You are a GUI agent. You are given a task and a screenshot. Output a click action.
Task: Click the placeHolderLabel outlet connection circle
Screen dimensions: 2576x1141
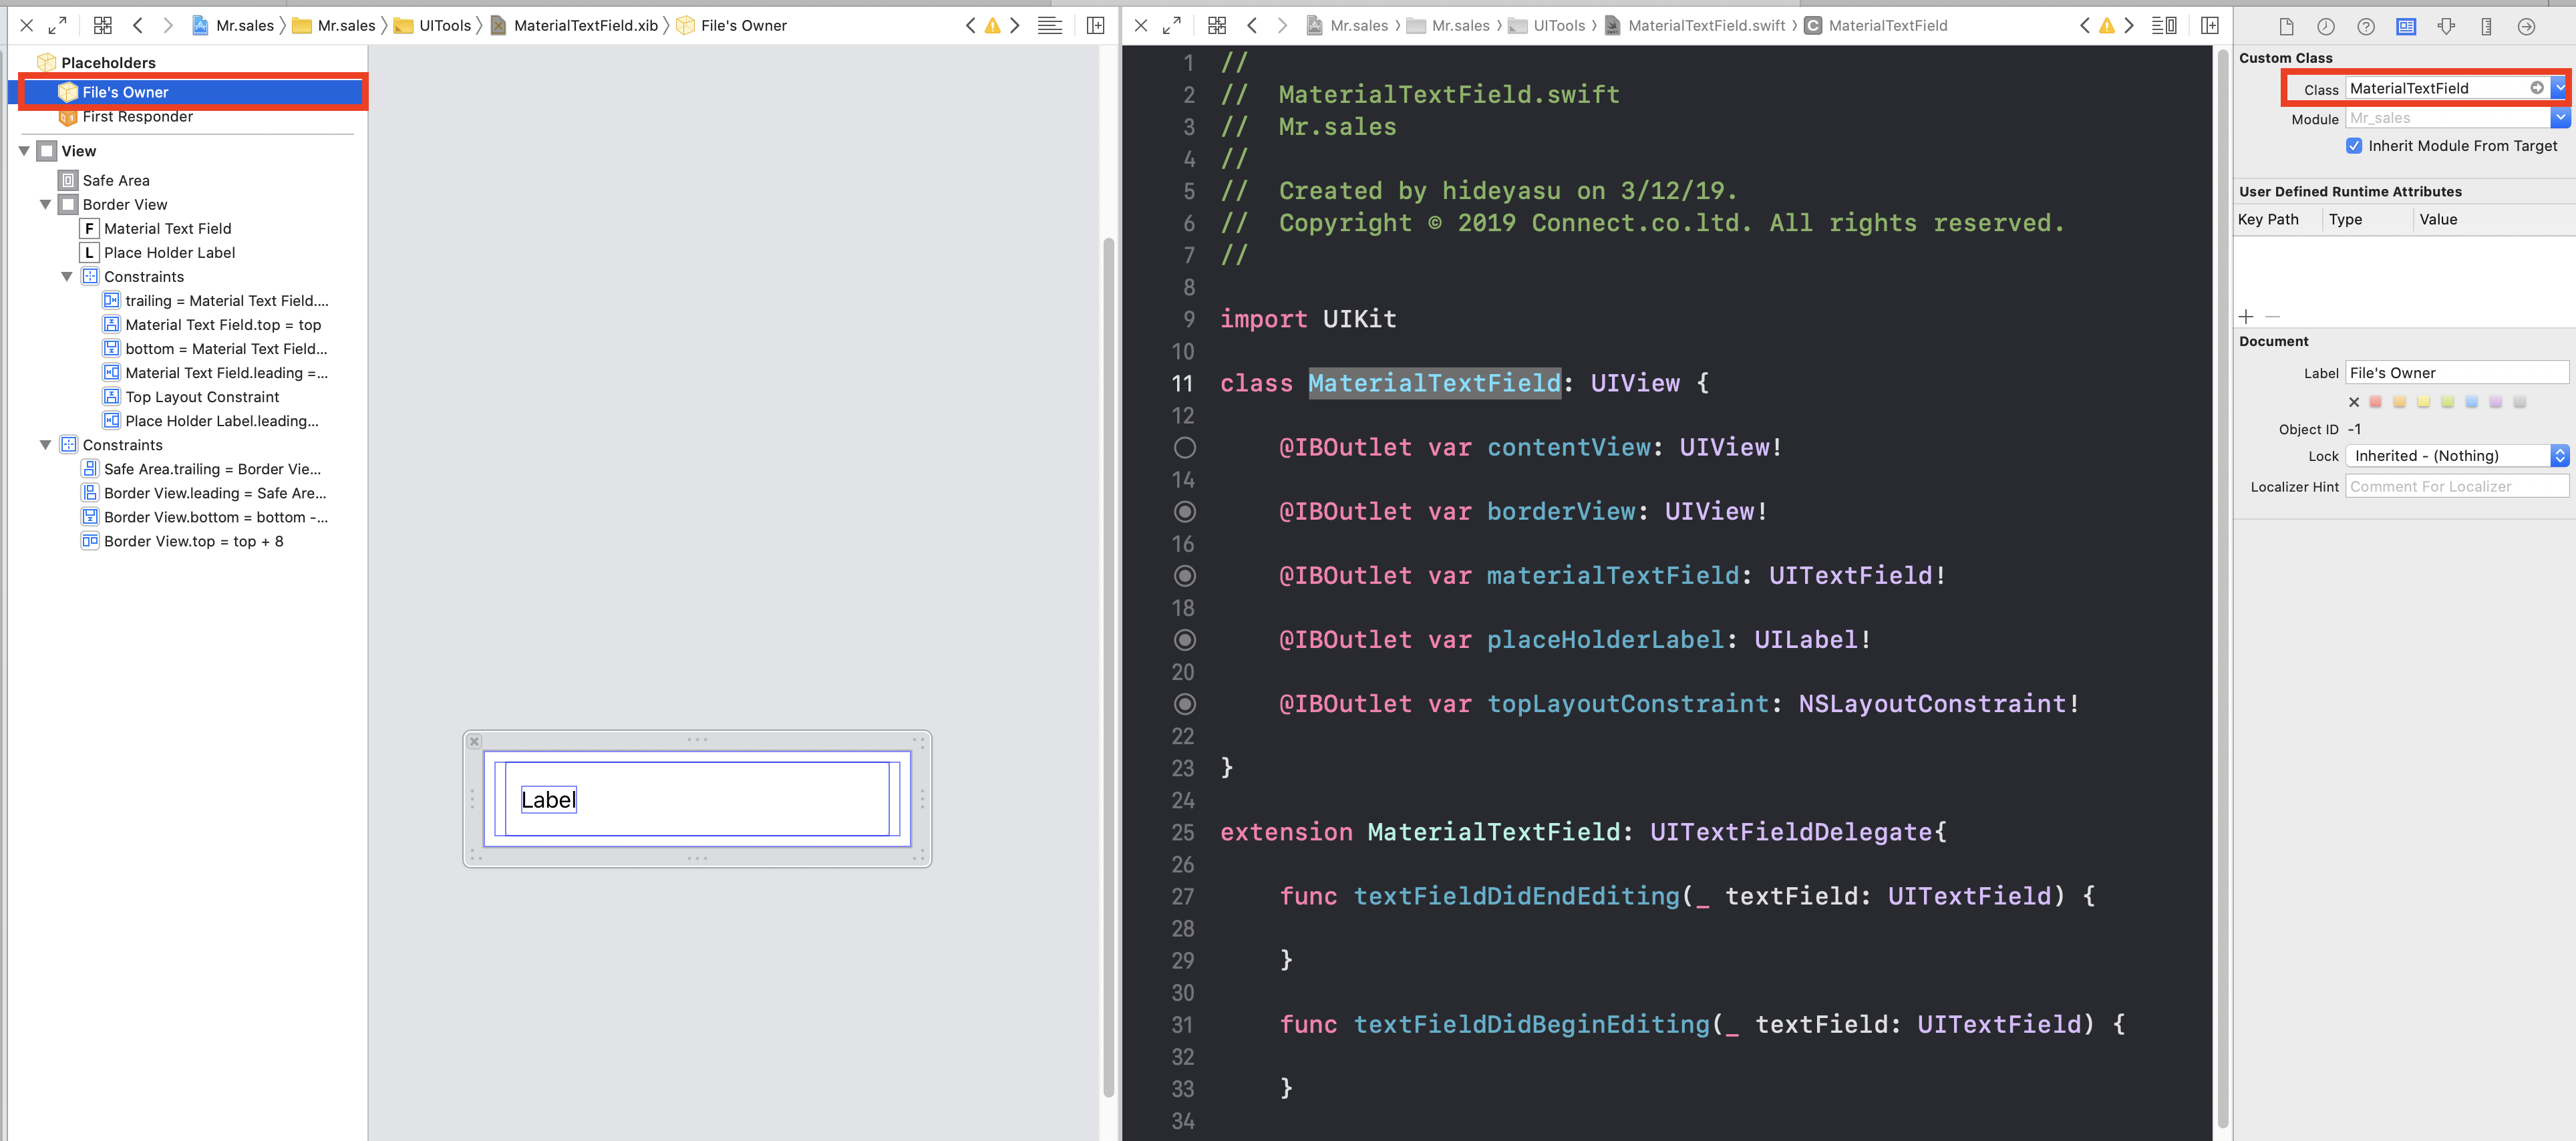(x=1184, y=640)
